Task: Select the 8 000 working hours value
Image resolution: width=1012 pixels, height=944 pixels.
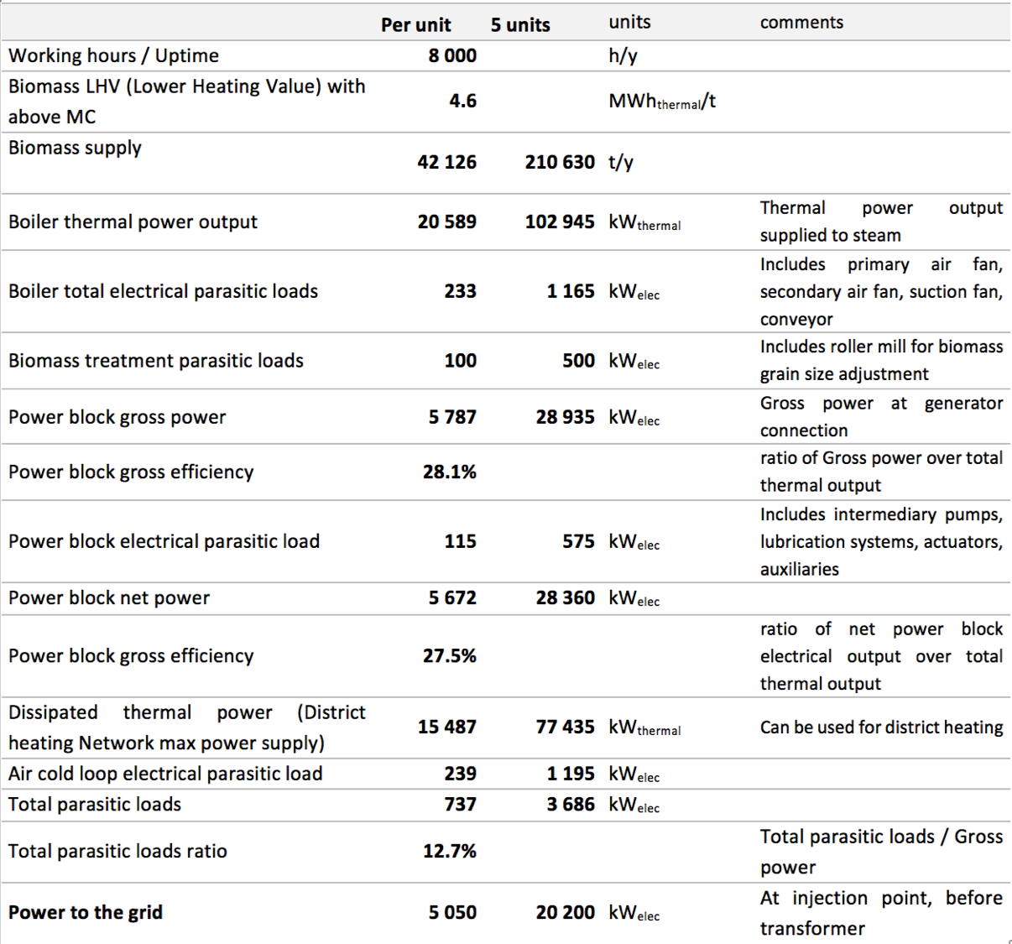Action: click(452, 55)
